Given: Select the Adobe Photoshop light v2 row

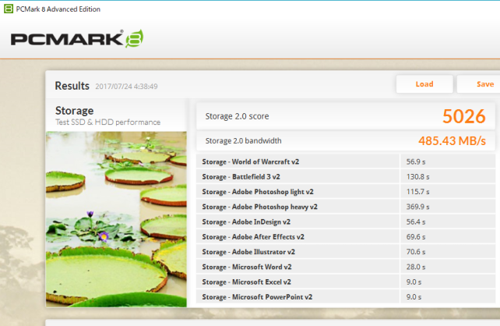Looking at the screenshot, I should pyautogui.click(x=346, y=192).
